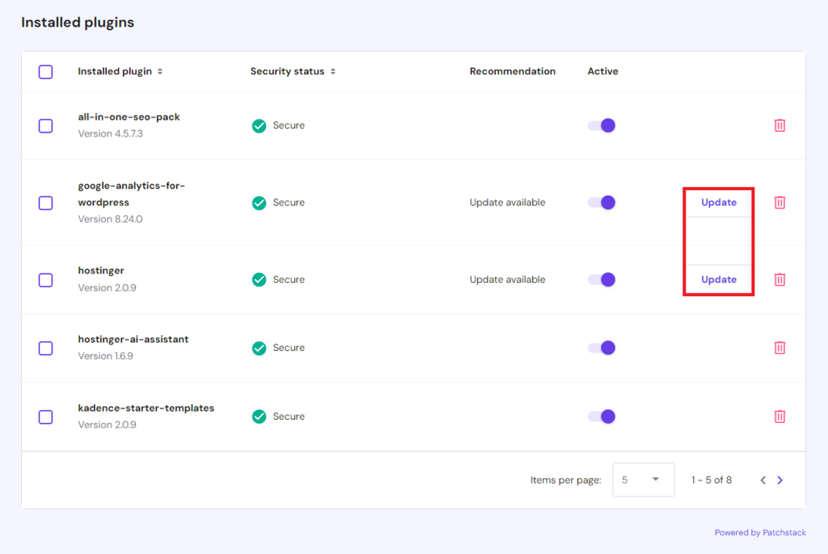Click the trash icon for google-analytics-for-wordpress

(x=779, y=202)
